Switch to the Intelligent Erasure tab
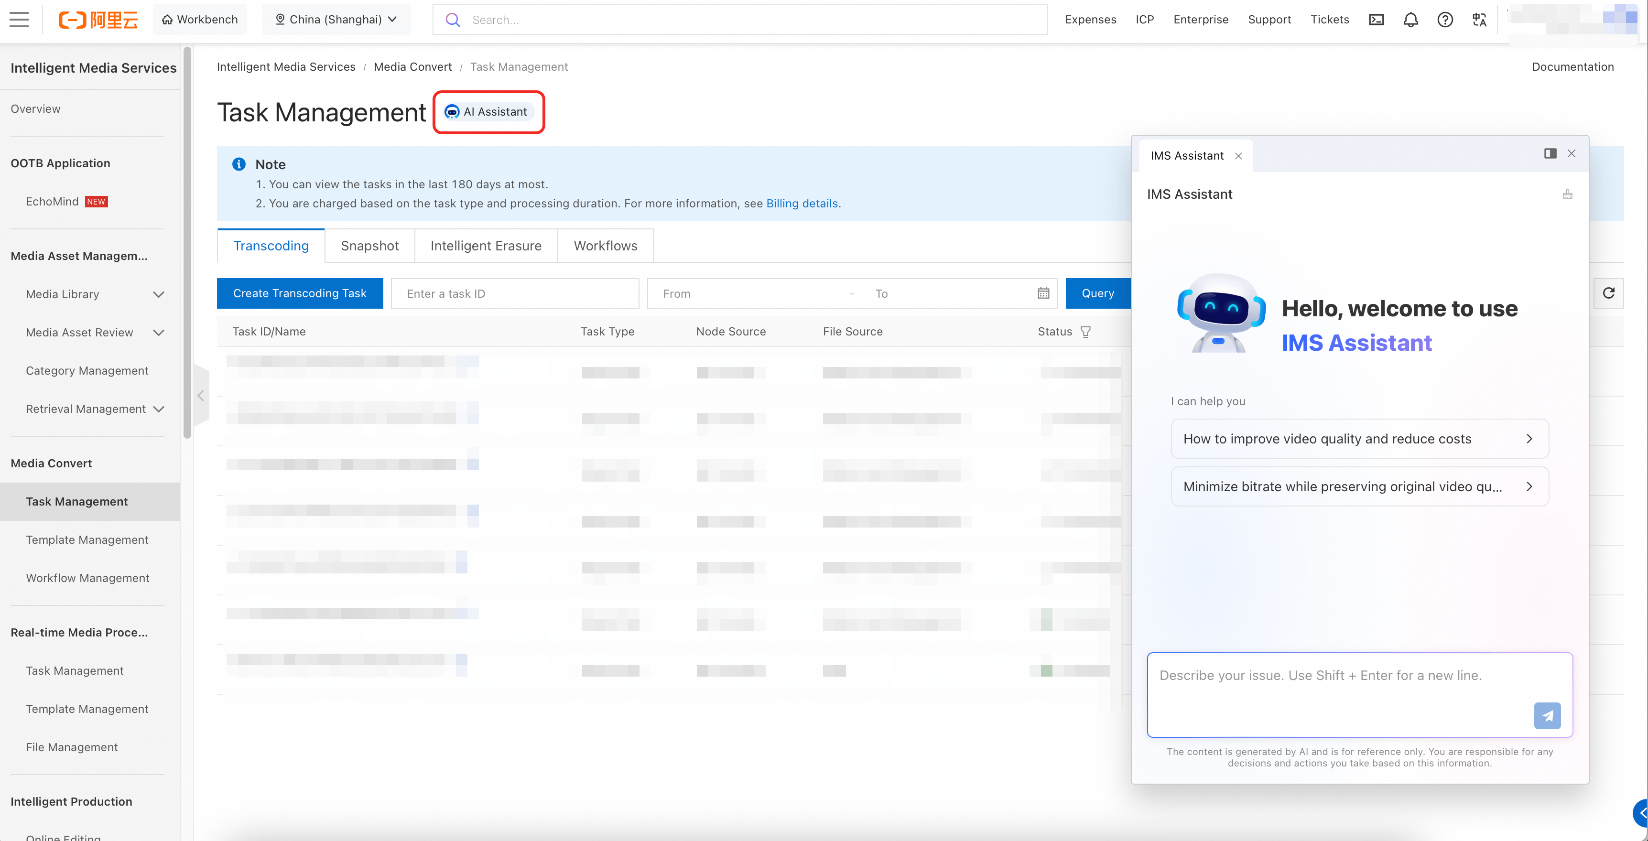 (486, 246)
